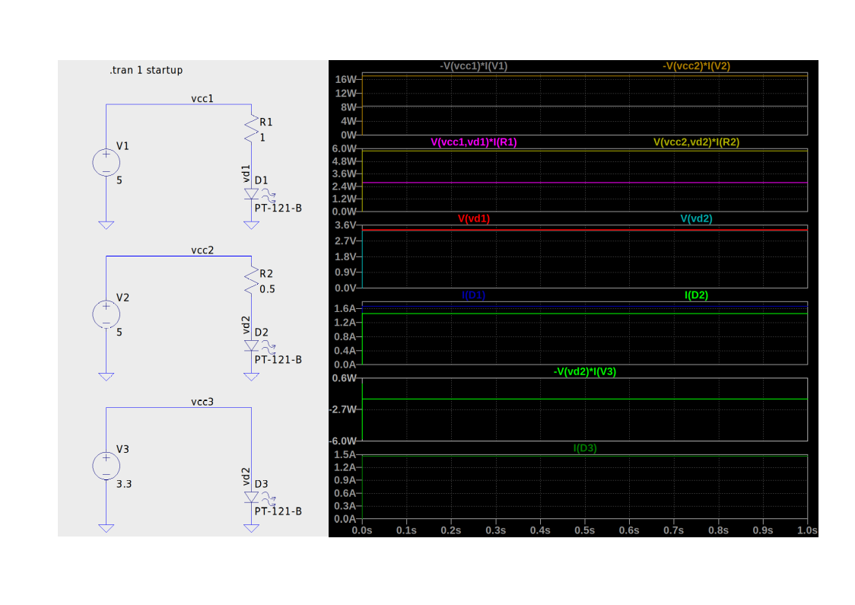The image size is (855, 605).
Task: Click the R2 resistor symbol
Action: 251,281
